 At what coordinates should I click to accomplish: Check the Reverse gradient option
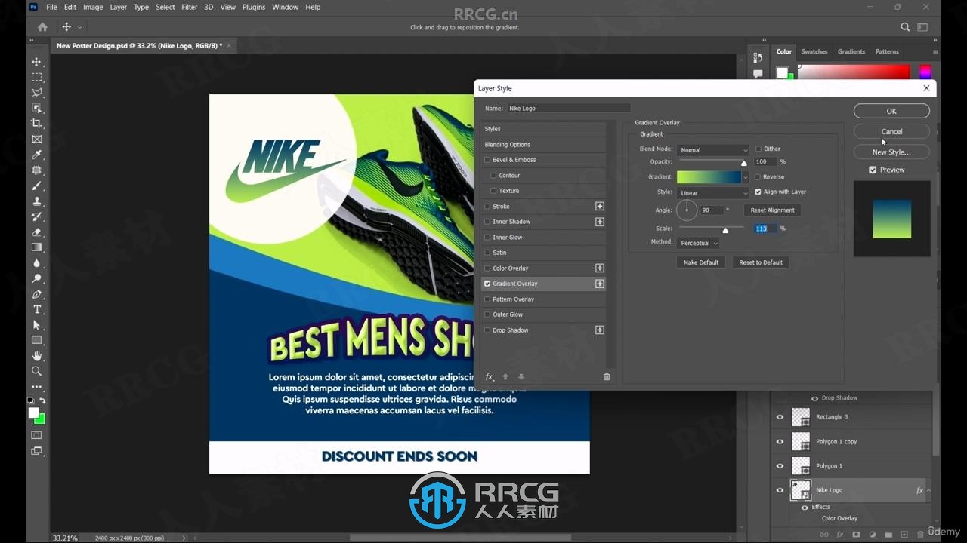pyautogui.click(x=758, y=177)
